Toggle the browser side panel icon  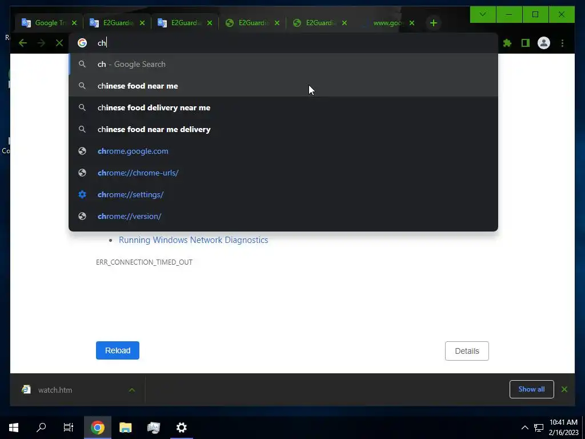[x=526, y=43]
